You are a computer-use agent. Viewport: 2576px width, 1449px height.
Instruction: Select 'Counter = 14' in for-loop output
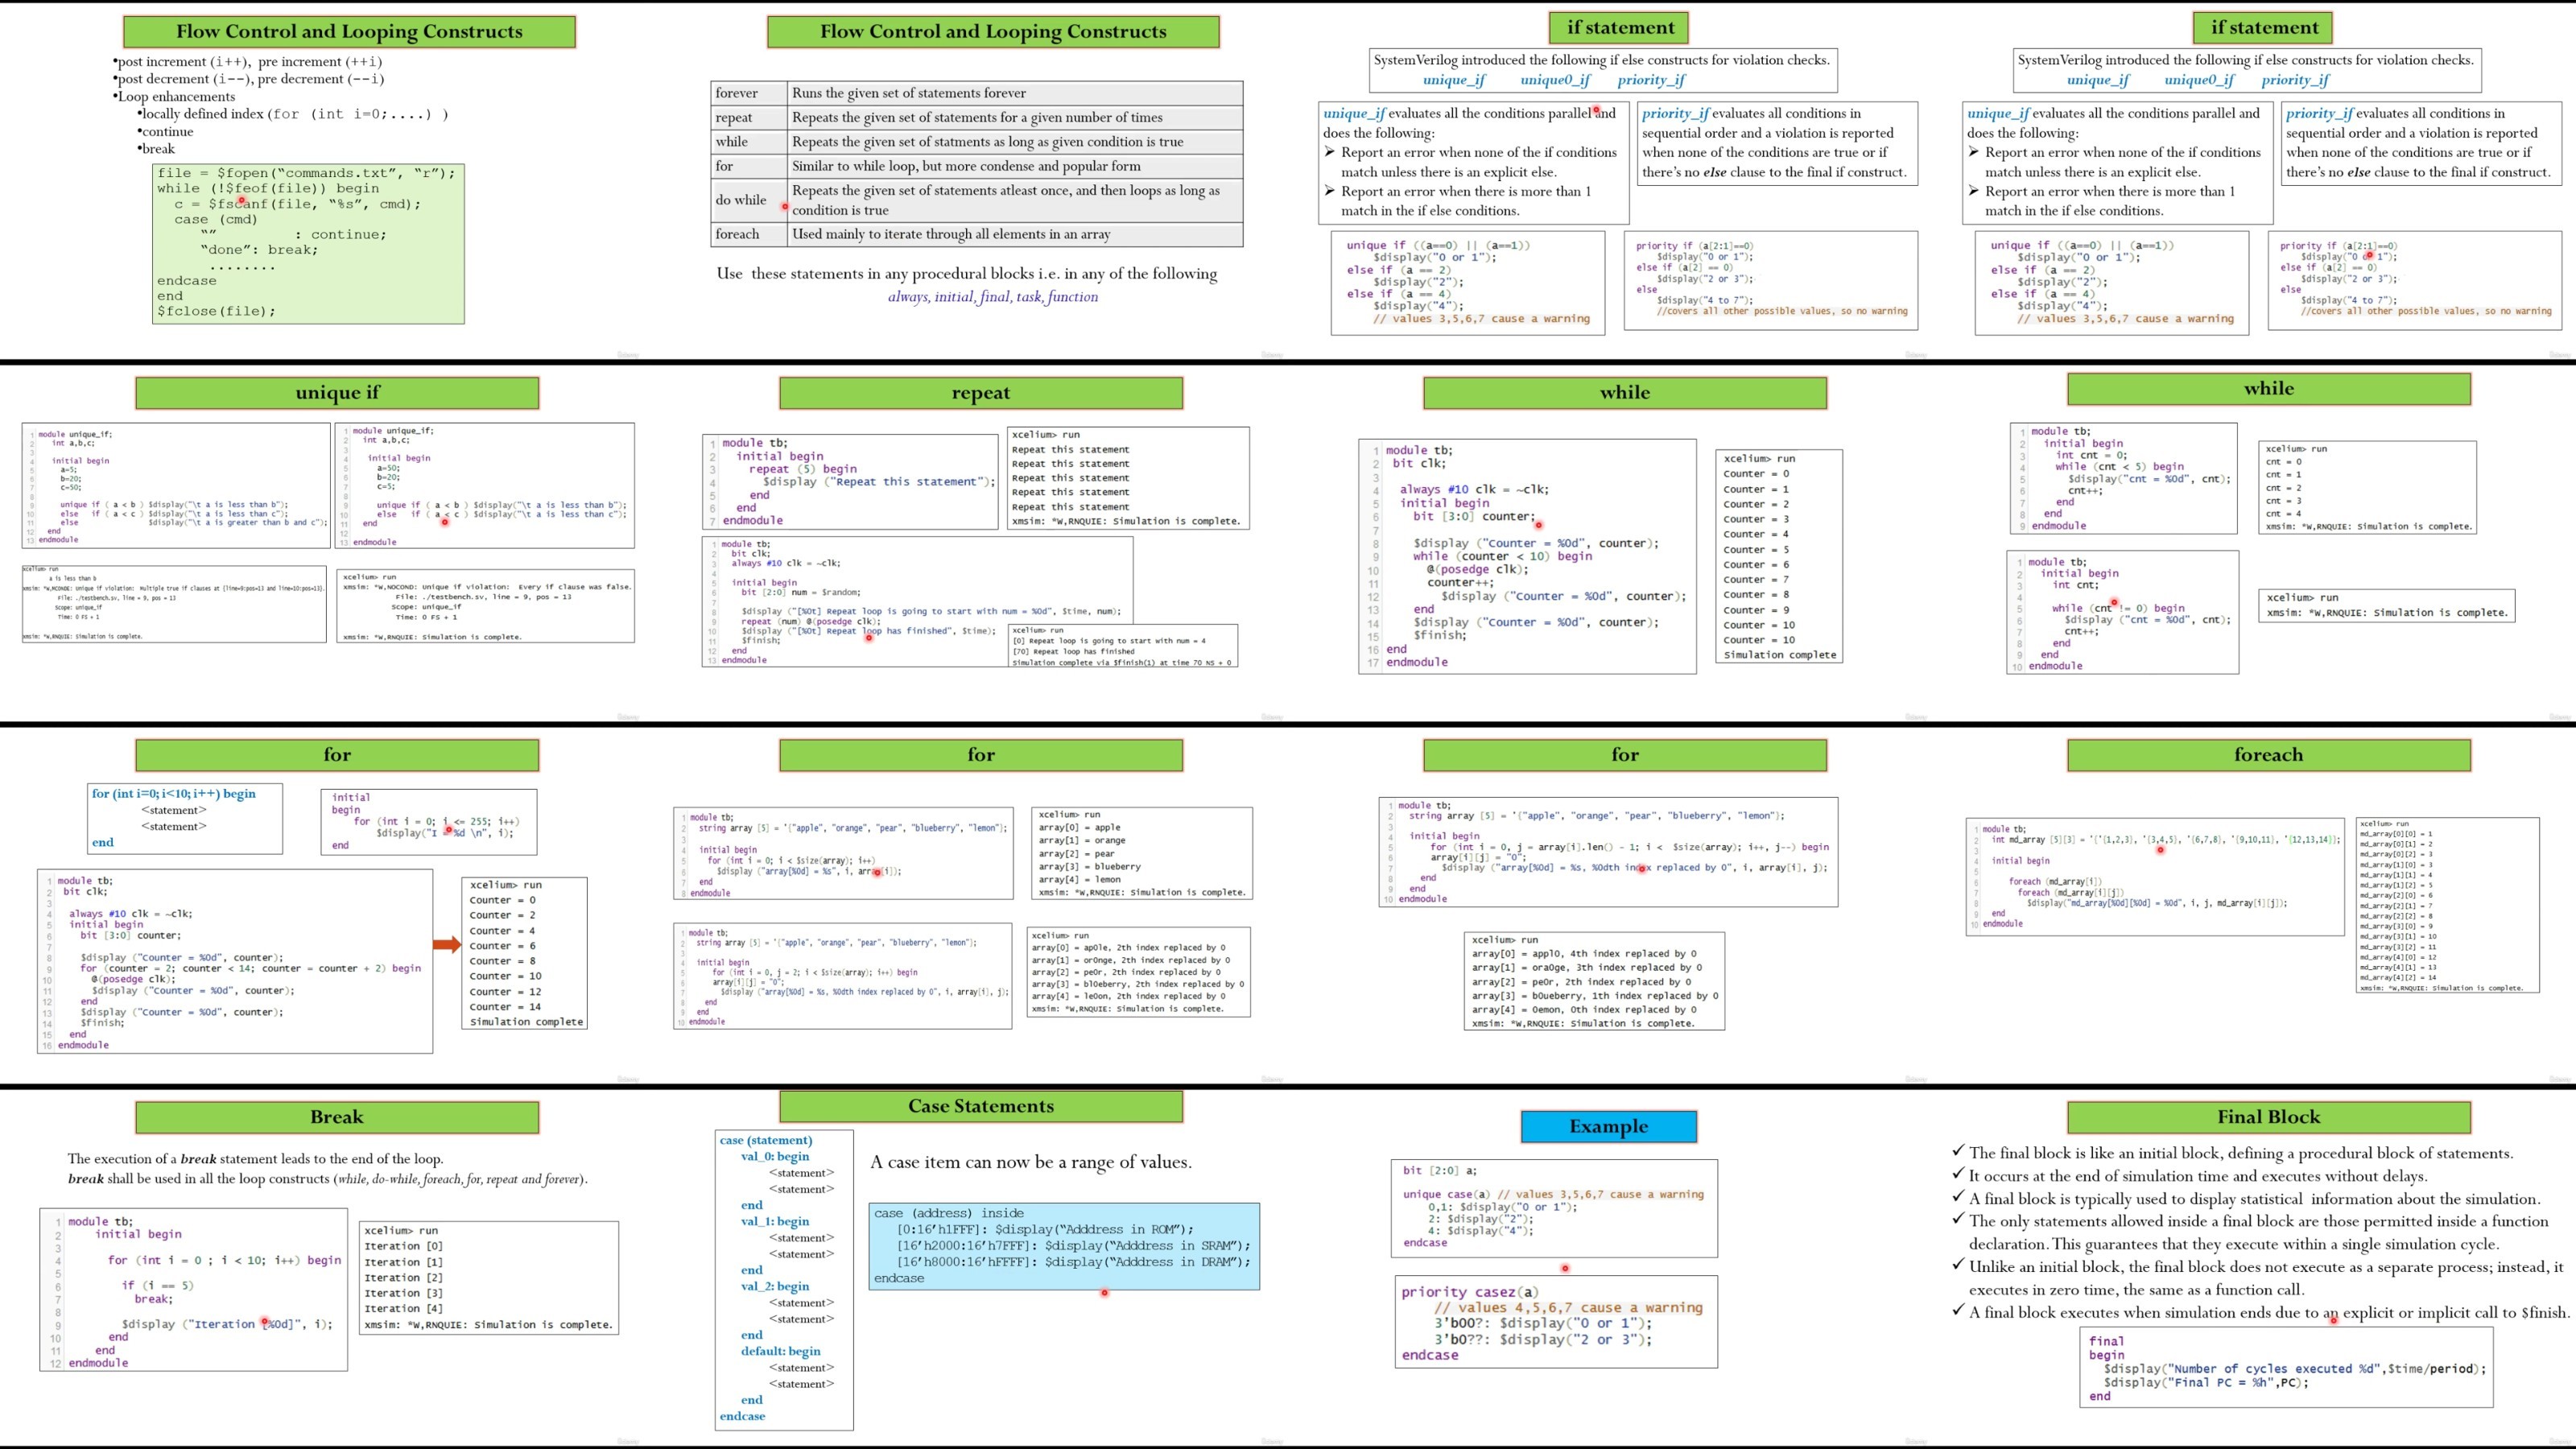(x=505, y=1007)
